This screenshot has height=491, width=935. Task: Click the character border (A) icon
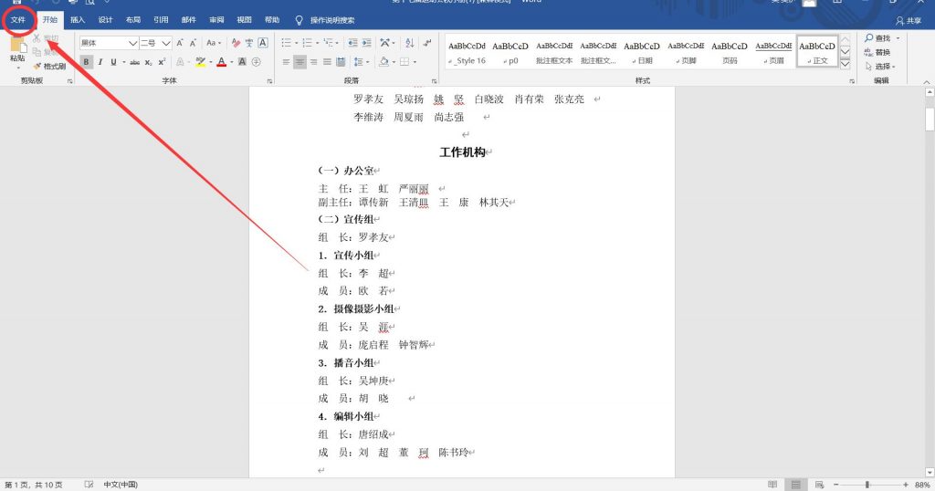[263, 43]
